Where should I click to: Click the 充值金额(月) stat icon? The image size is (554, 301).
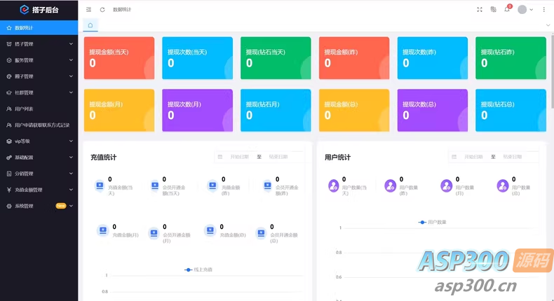pyautogui.click(x=103, y=230)
